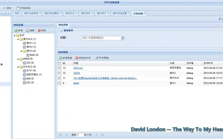Switch to the 维护系统设置 tab
The width and height of the screenshot is (223, 139).
(120, 13)
